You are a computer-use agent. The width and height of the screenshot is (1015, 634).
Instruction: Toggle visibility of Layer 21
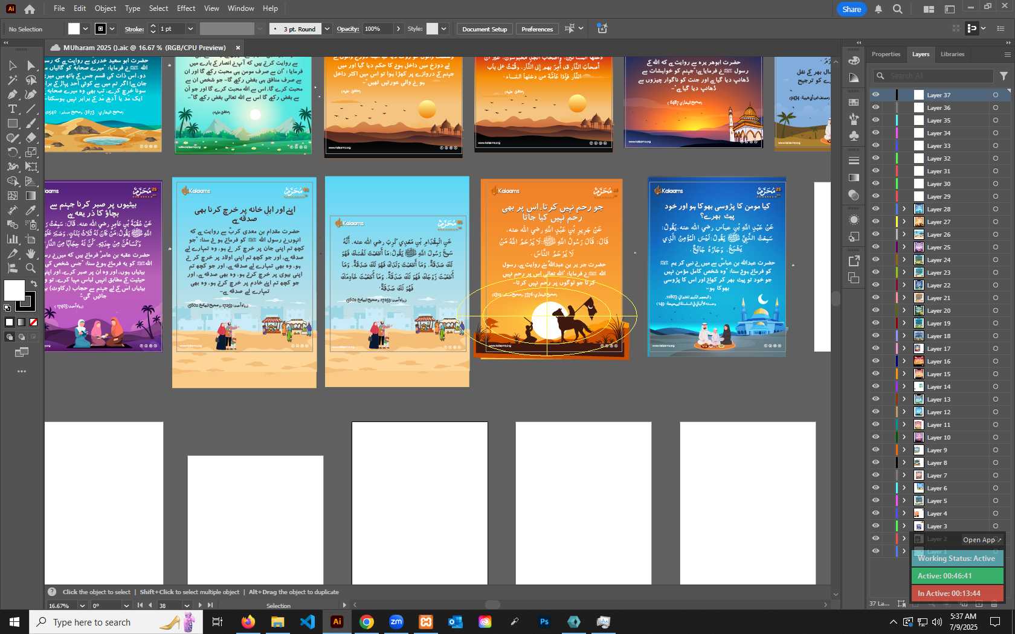875,298
